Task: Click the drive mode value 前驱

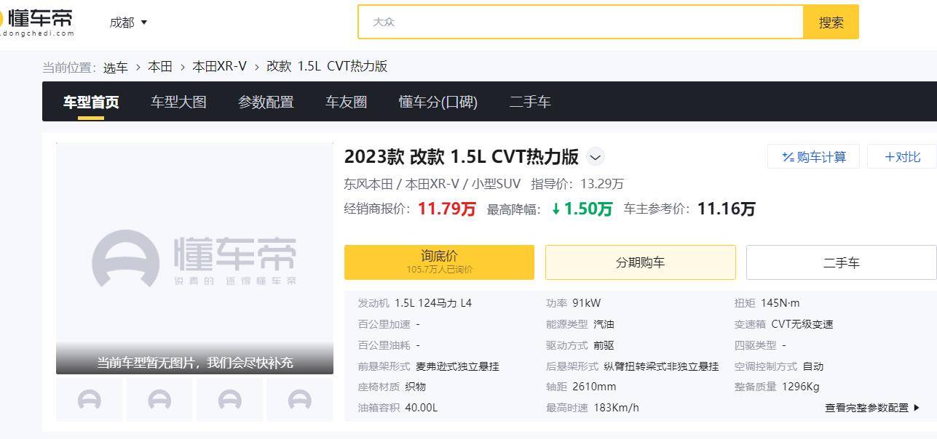Action: click(604, 345)
